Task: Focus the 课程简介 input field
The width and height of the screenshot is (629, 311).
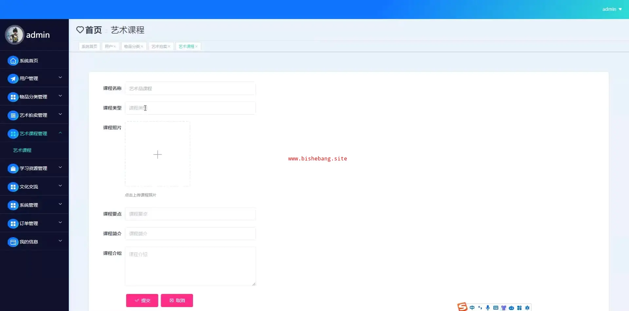Action: 190,234
